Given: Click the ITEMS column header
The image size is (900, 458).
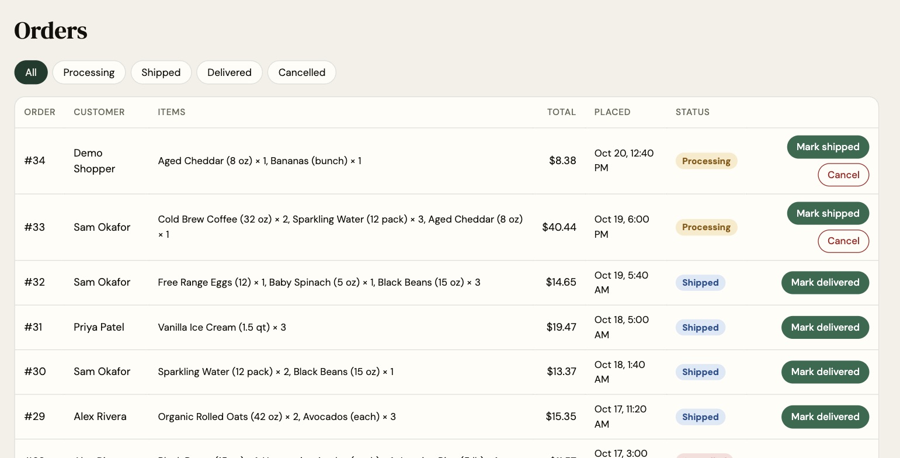Looking at the screenshot, I should [171, 112].
